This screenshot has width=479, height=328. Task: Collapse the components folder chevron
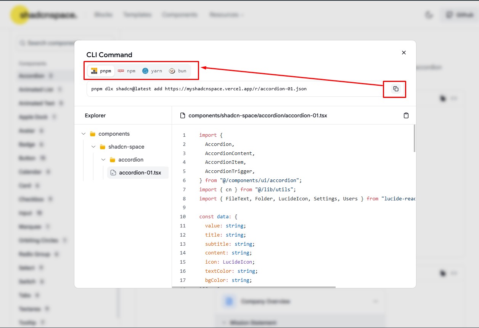pos(84,134)
